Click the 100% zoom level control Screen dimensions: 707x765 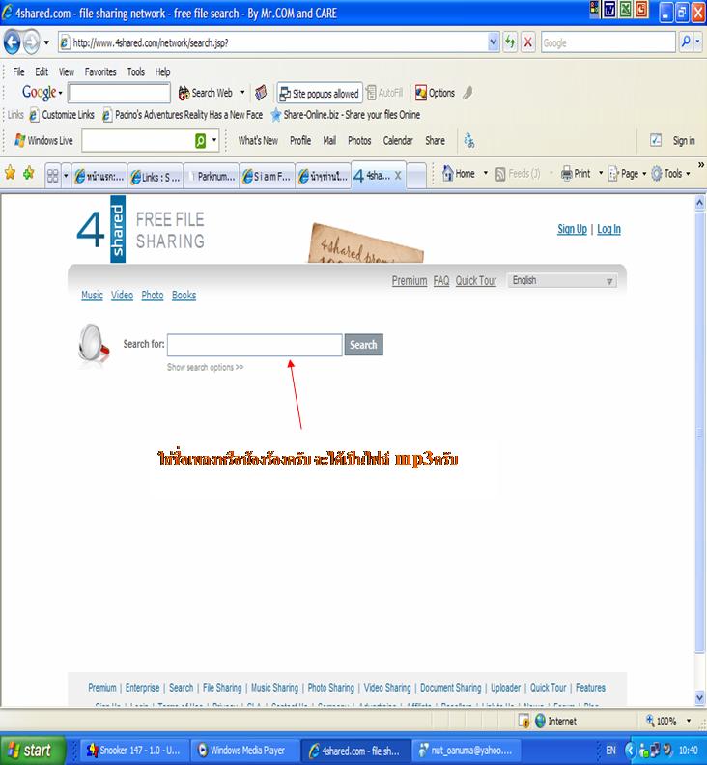point(668,721)
